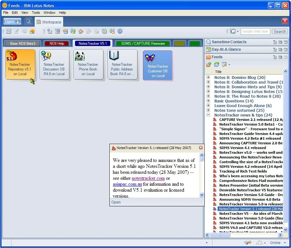
Task: Switch to ND8 Help workspace tab
Action: pyautogui.click(x=57, y=44)
